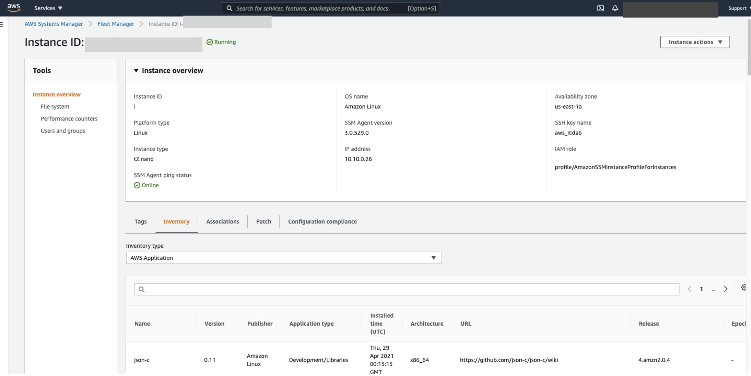Switch to the Tags tab
Viewport: 751px width, 376px height.
141,222
